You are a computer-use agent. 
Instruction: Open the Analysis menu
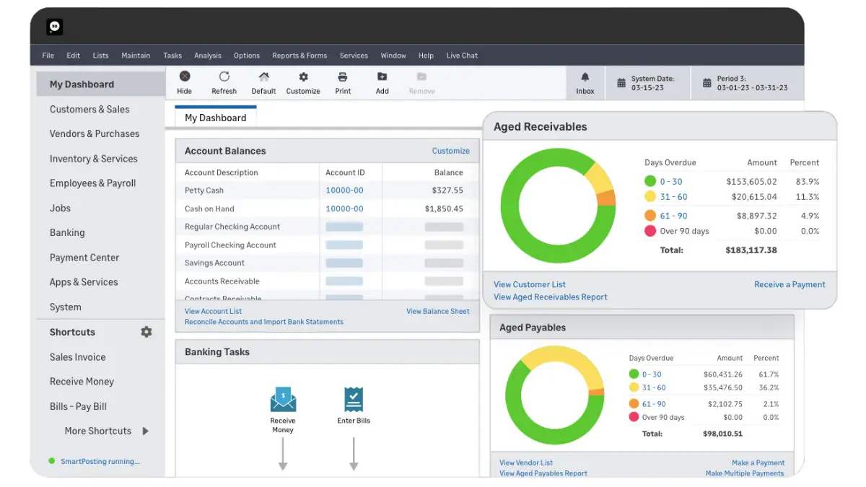[x=208, y=56]
